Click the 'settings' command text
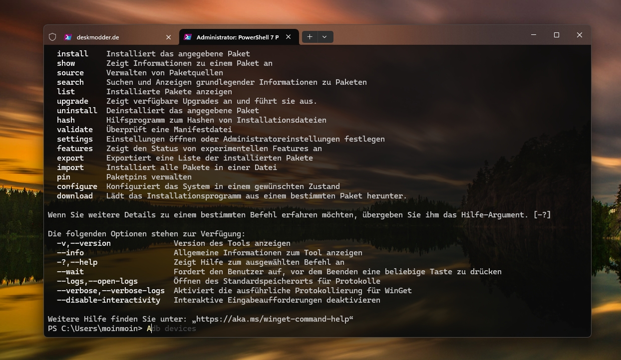621x360 pixels. [x=75, y=139]
